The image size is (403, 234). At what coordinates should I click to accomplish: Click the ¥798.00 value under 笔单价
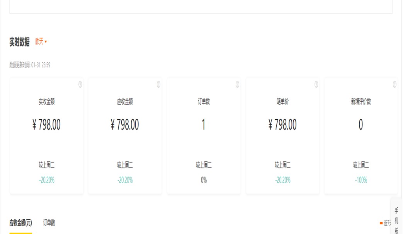coord(282,125)
